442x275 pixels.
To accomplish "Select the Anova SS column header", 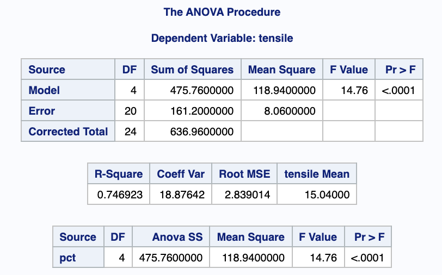I will (x=177, y=237).
